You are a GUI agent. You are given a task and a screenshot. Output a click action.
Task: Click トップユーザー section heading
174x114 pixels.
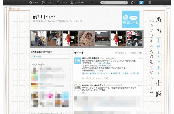(38, 64)
